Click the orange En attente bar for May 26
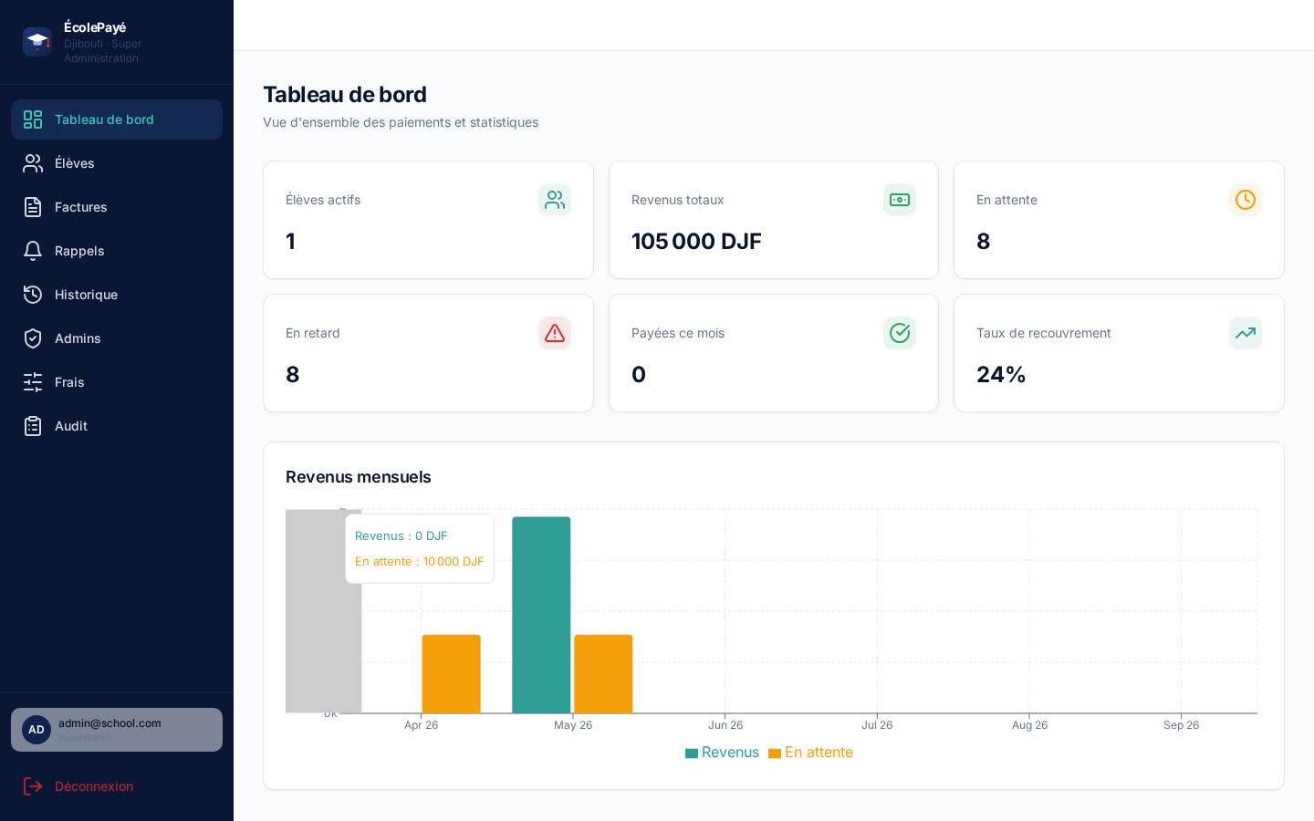Viewport: 1314px width, 821px height. (603, 673)
